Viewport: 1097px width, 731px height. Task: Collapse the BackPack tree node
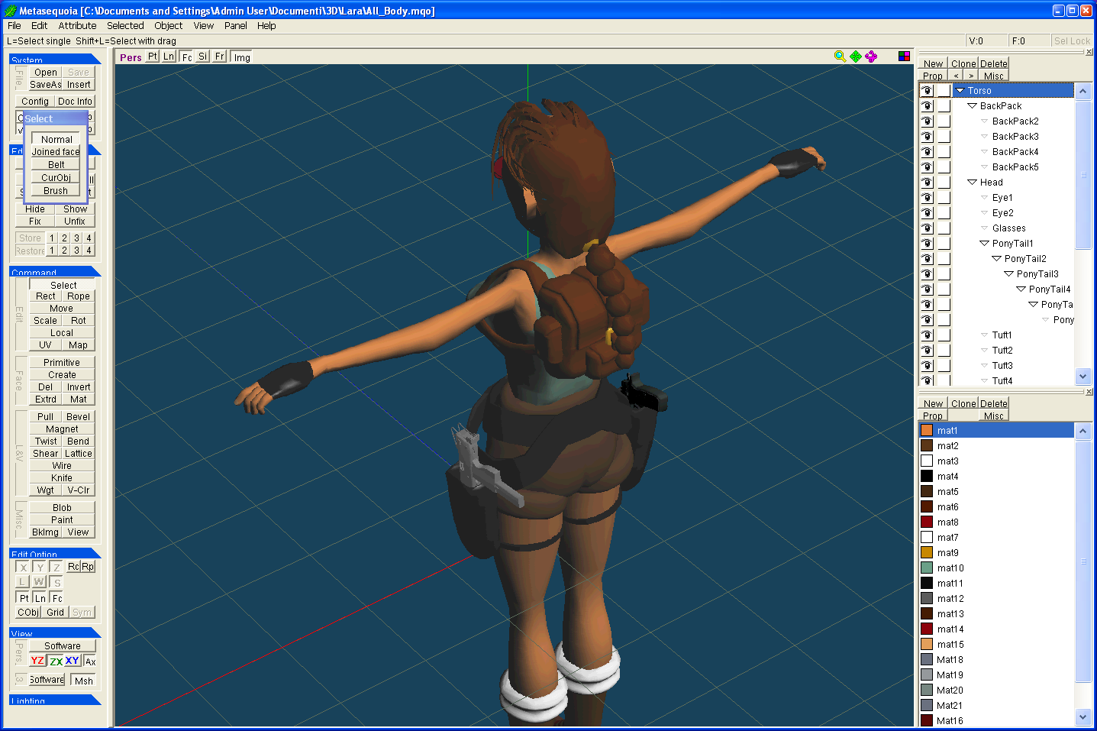click(x=972, y=106)
